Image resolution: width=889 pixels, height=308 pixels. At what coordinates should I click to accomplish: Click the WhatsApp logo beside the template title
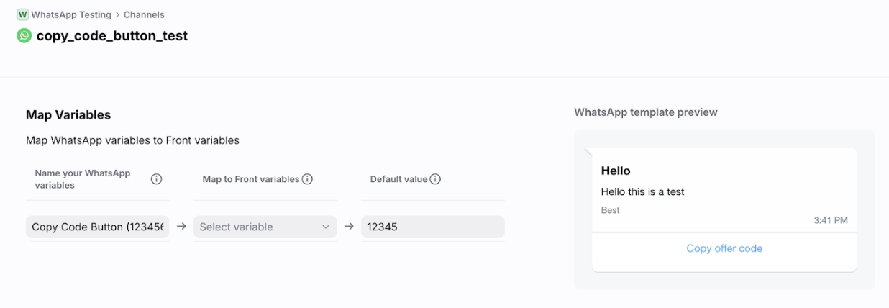pyautogui.click(x=24, y=35)
